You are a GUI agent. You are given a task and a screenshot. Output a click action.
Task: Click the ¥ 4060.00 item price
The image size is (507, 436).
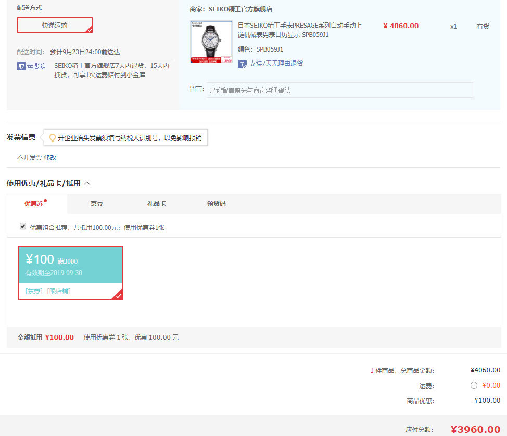tap(401, 26)
